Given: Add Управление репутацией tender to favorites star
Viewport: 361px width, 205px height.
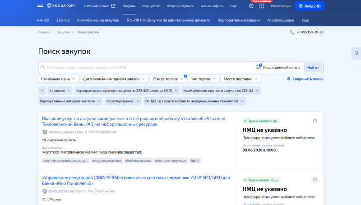Looking at the screenshot, I should 315,180.
